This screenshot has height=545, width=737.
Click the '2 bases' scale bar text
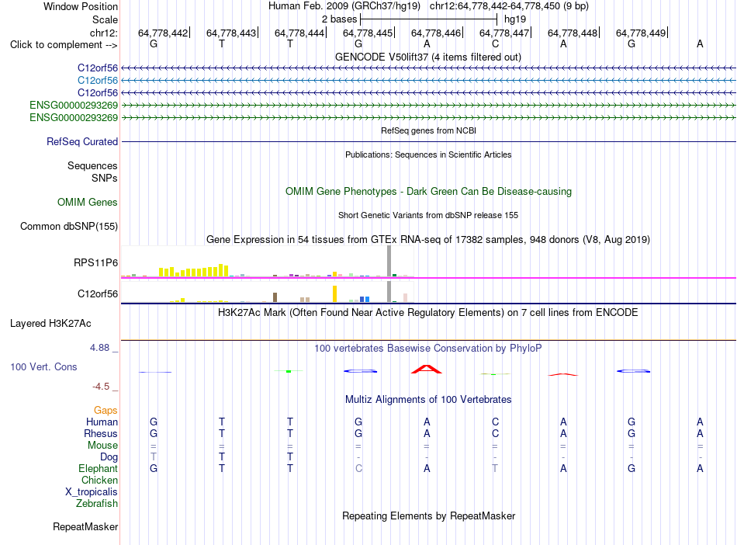[x=339, y=19]
